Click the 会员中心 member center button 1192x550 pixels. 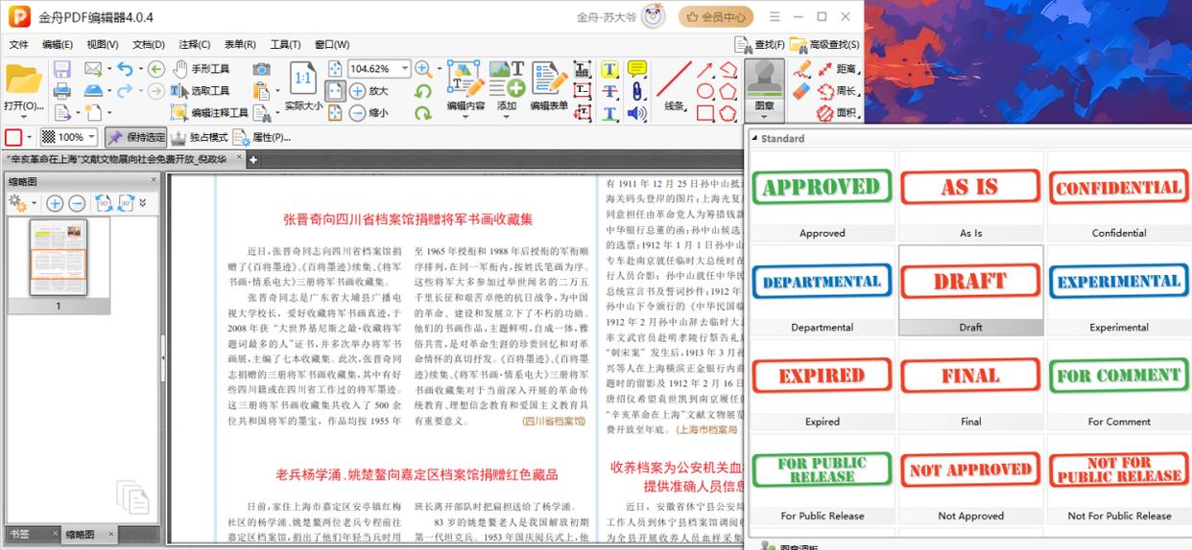pos(716,16)
